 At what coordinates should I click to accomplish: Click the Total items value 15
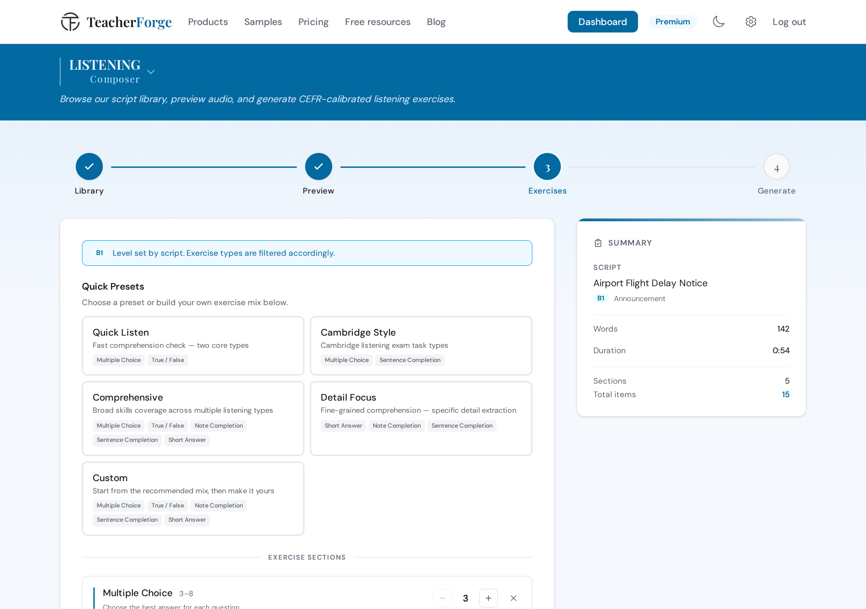point(785,395)
